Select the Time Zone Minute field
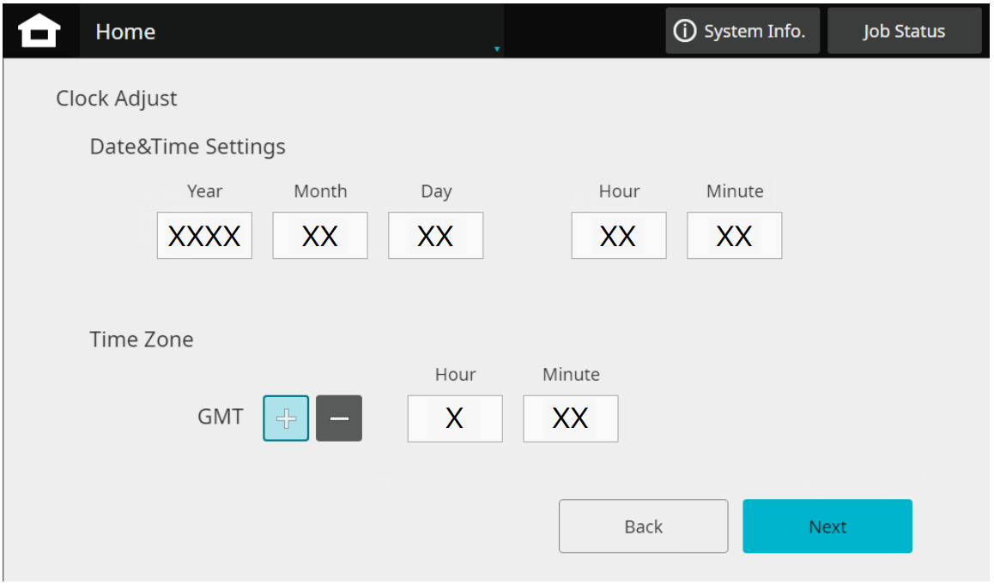The height and width of the screenshot is (584, 994). [x=570, y=418]
